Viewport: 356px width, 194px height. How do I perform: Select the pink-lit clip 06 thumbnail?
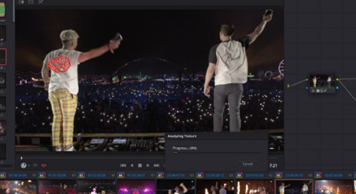pyautogui.click(x=136, y=187)
